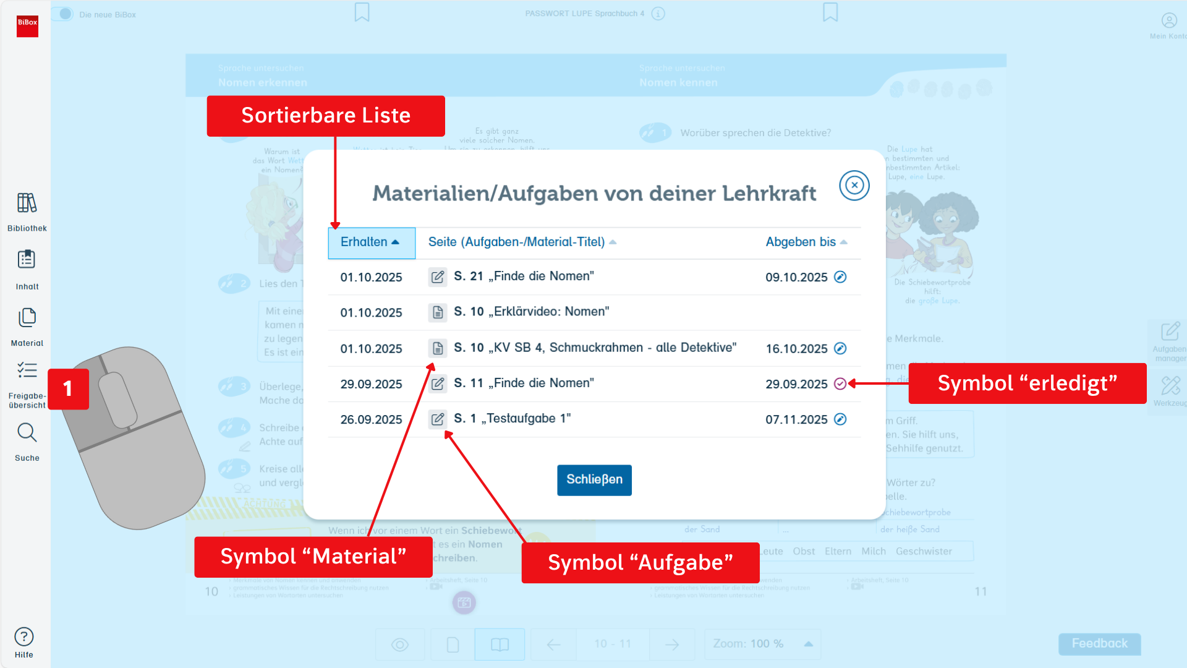Screen dimensions: 1187x668
Task: Toggle the Die neue BiBox switch
Action: [x=63, y=14]
